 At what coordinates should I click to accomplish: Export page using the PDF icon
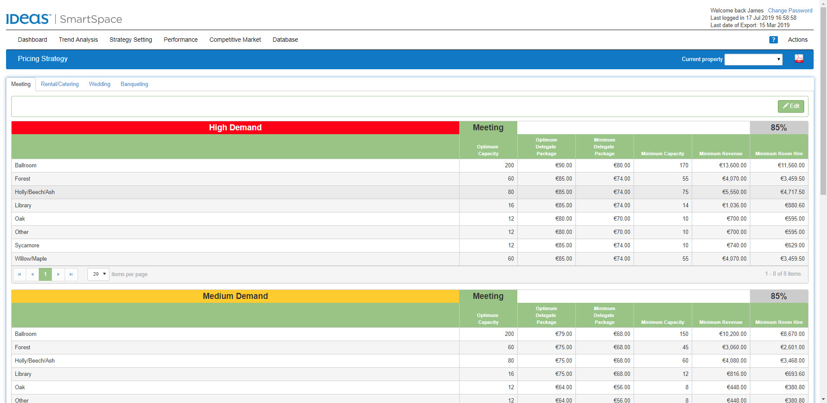coord(799,59)
